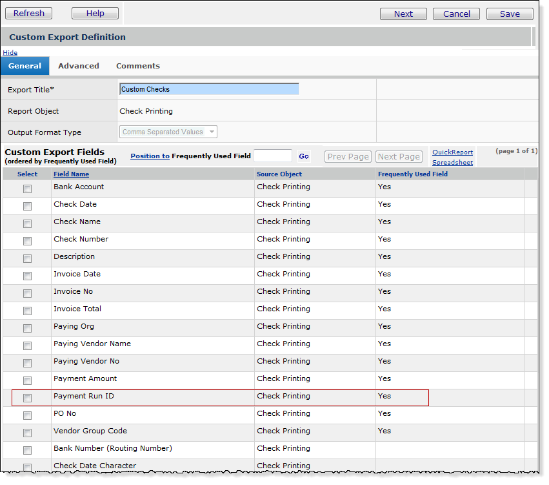
Task: Click the Next button
Action: 403,14
